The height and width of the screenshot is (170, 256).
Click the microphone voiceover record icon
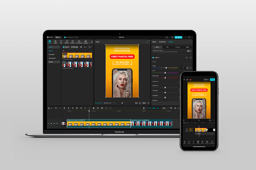pyautogui.click(x=144, y=108)
